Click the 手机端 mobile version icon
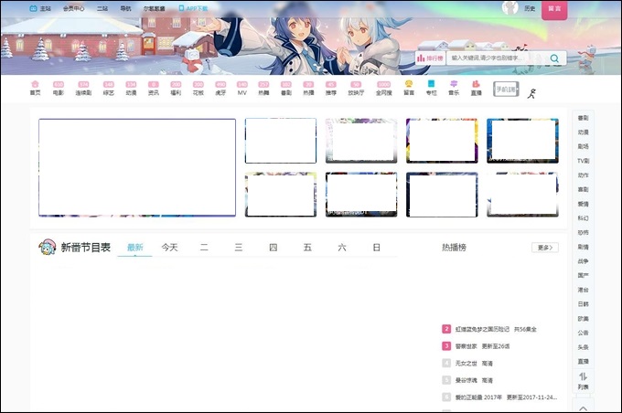 click(x=506, y=89)
